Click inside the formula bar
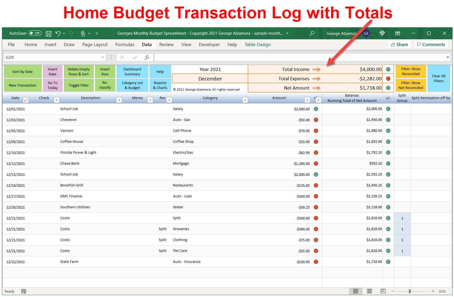Screen dimensions: 454x297 click(246, 57)
